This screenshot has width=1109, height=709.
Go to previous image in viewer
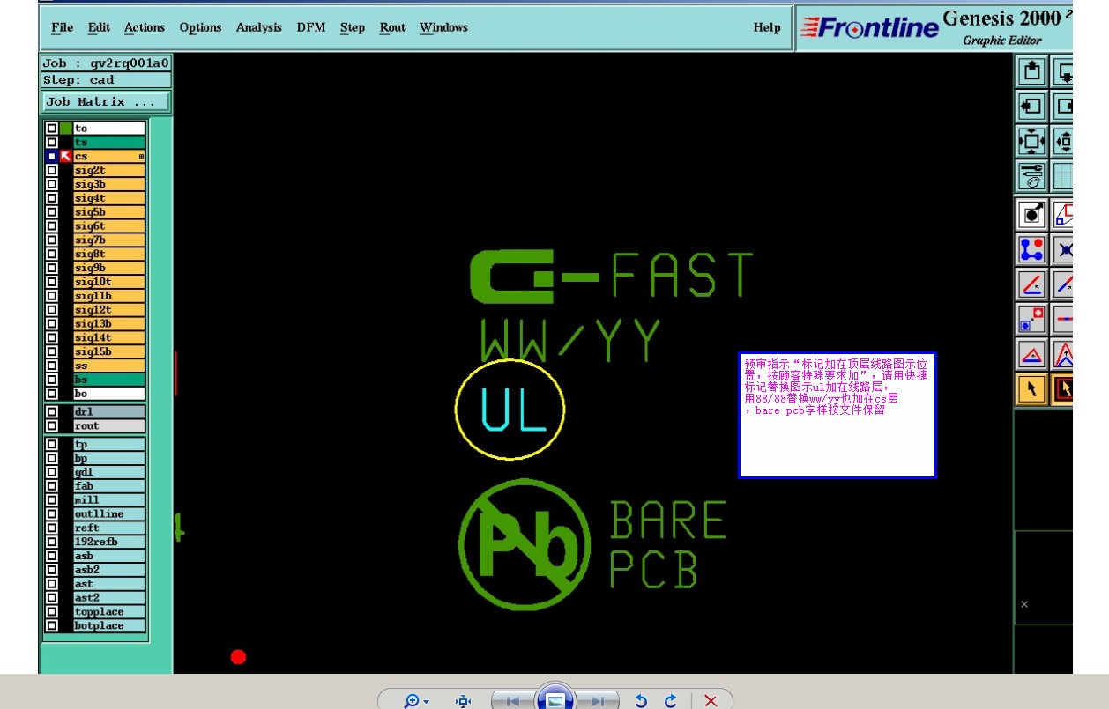click(x=513, y=701)
